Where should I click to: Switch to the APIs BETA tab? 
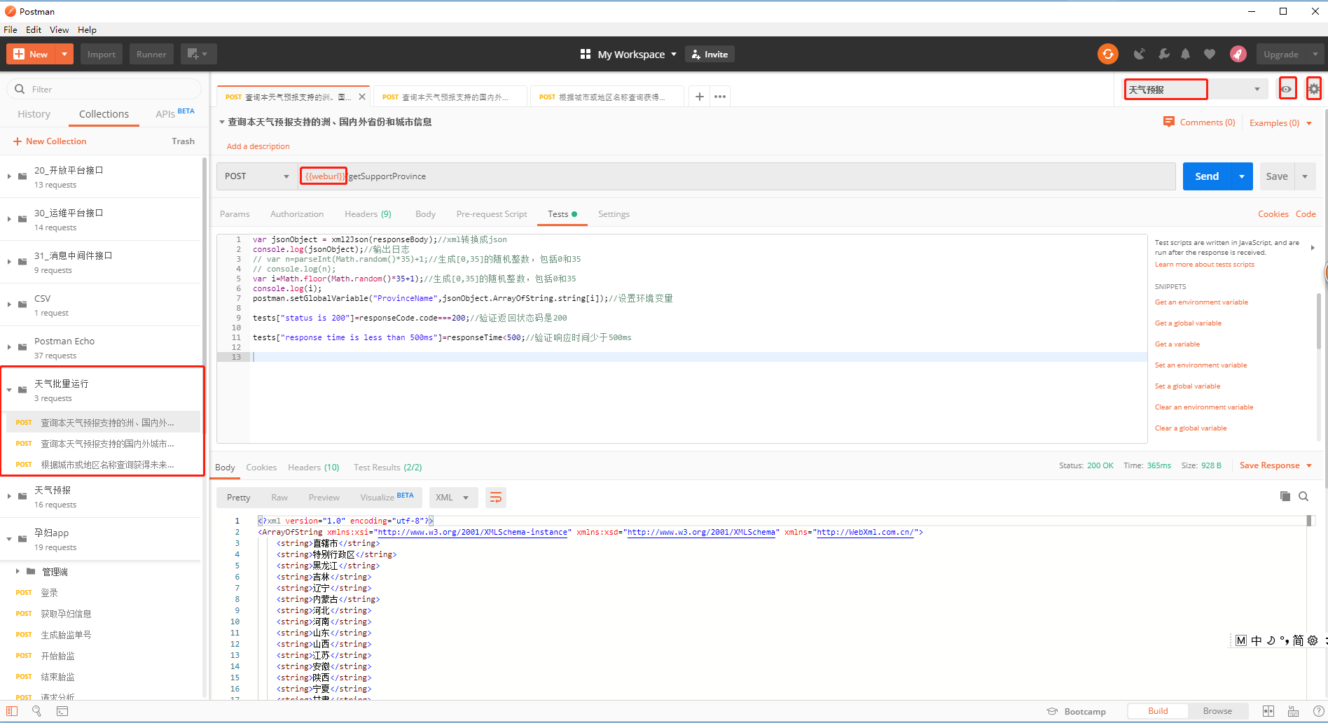(175, 114)
